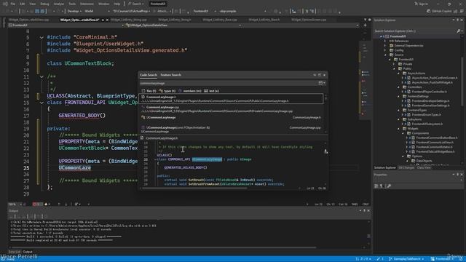This screenshot has height=262, width=466.
Task: Open the File menu
Action: pos(13,4)
